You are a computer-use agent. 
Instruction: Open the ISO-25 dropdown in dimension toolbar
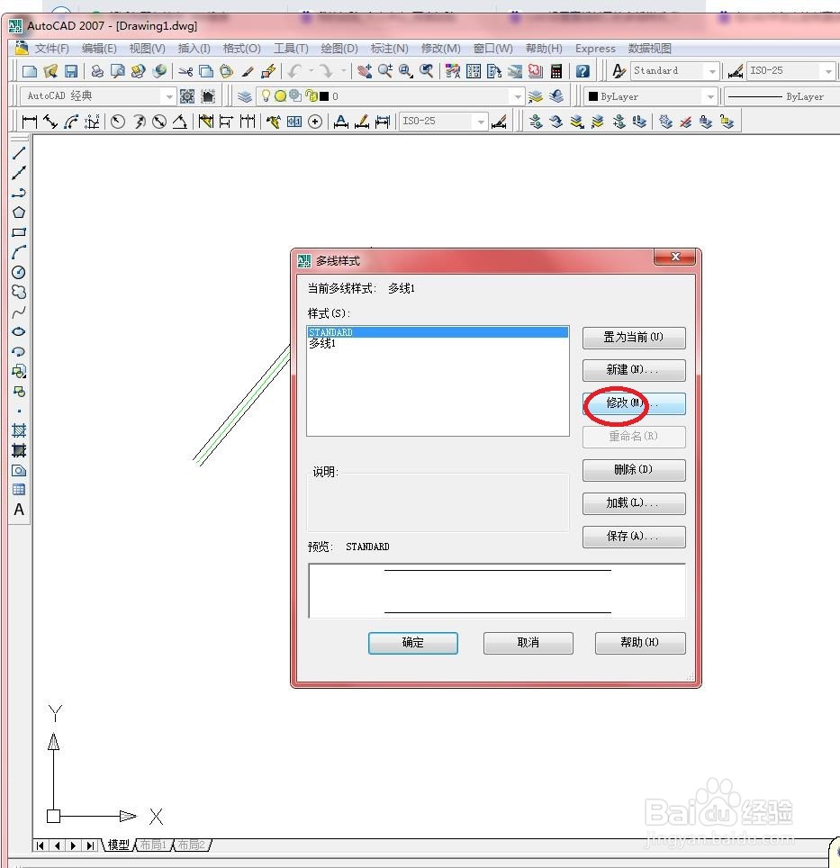(x=480, y=122)
